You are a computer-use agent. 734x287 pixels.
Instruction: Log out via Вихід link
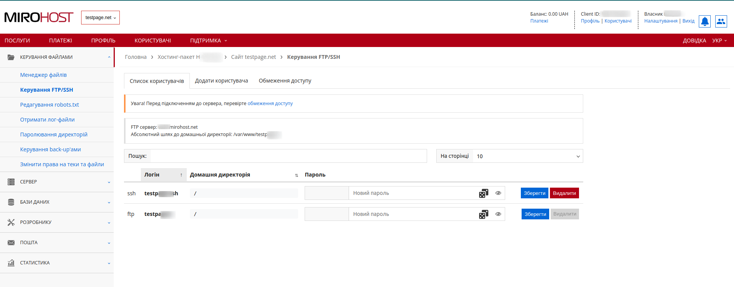pyautogui.click(x=688, y=21)
